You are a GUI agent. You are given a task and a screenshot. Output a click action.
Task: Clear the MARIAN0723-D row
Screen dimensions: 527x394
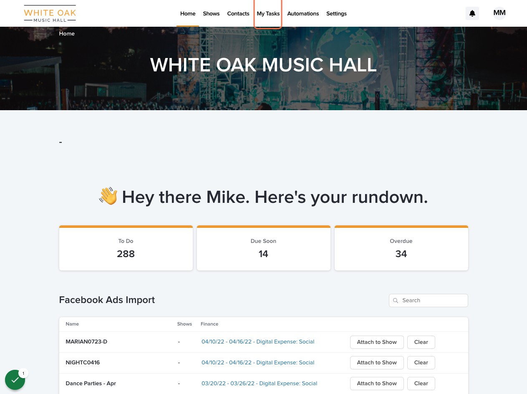421,342
